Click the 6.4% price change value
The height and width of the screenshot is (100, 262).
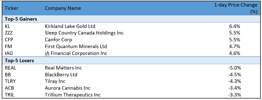234,26
